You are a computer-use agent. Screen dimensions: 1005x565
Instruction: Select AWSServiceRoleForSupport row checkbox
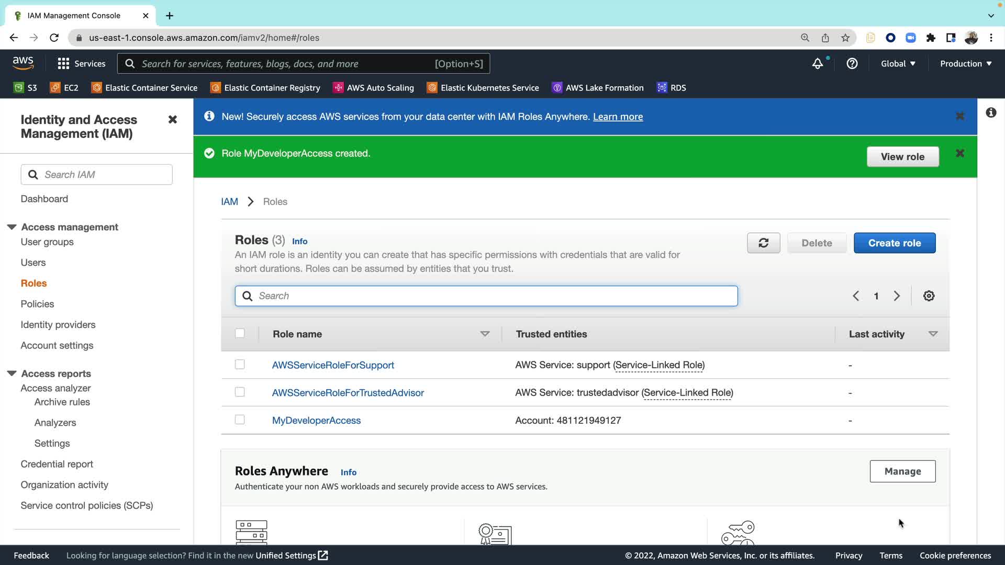pos(240,364)
